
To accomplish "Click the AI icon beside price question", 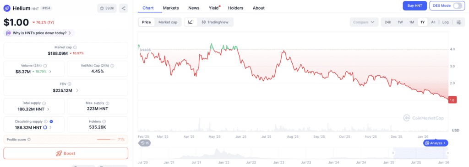I will [9, 33].
